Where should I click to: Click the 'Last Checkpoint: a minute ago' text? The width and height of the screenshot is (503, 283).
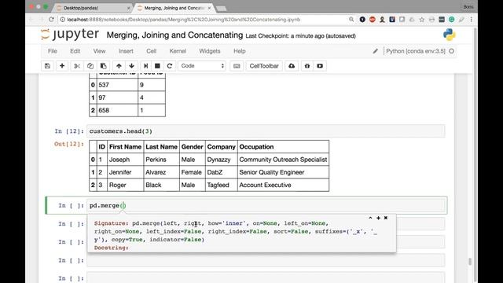coord(285,36)
